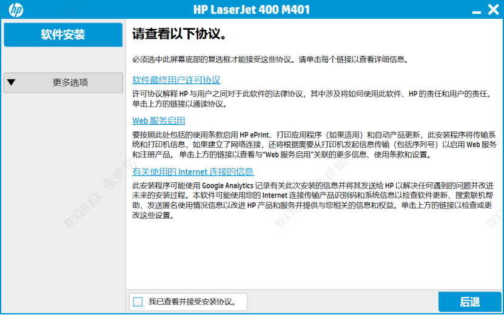The width and height of the screenshot is (504, 315).
Task: Click the HP LaserJet 400 M401 title
Action: 252,10
